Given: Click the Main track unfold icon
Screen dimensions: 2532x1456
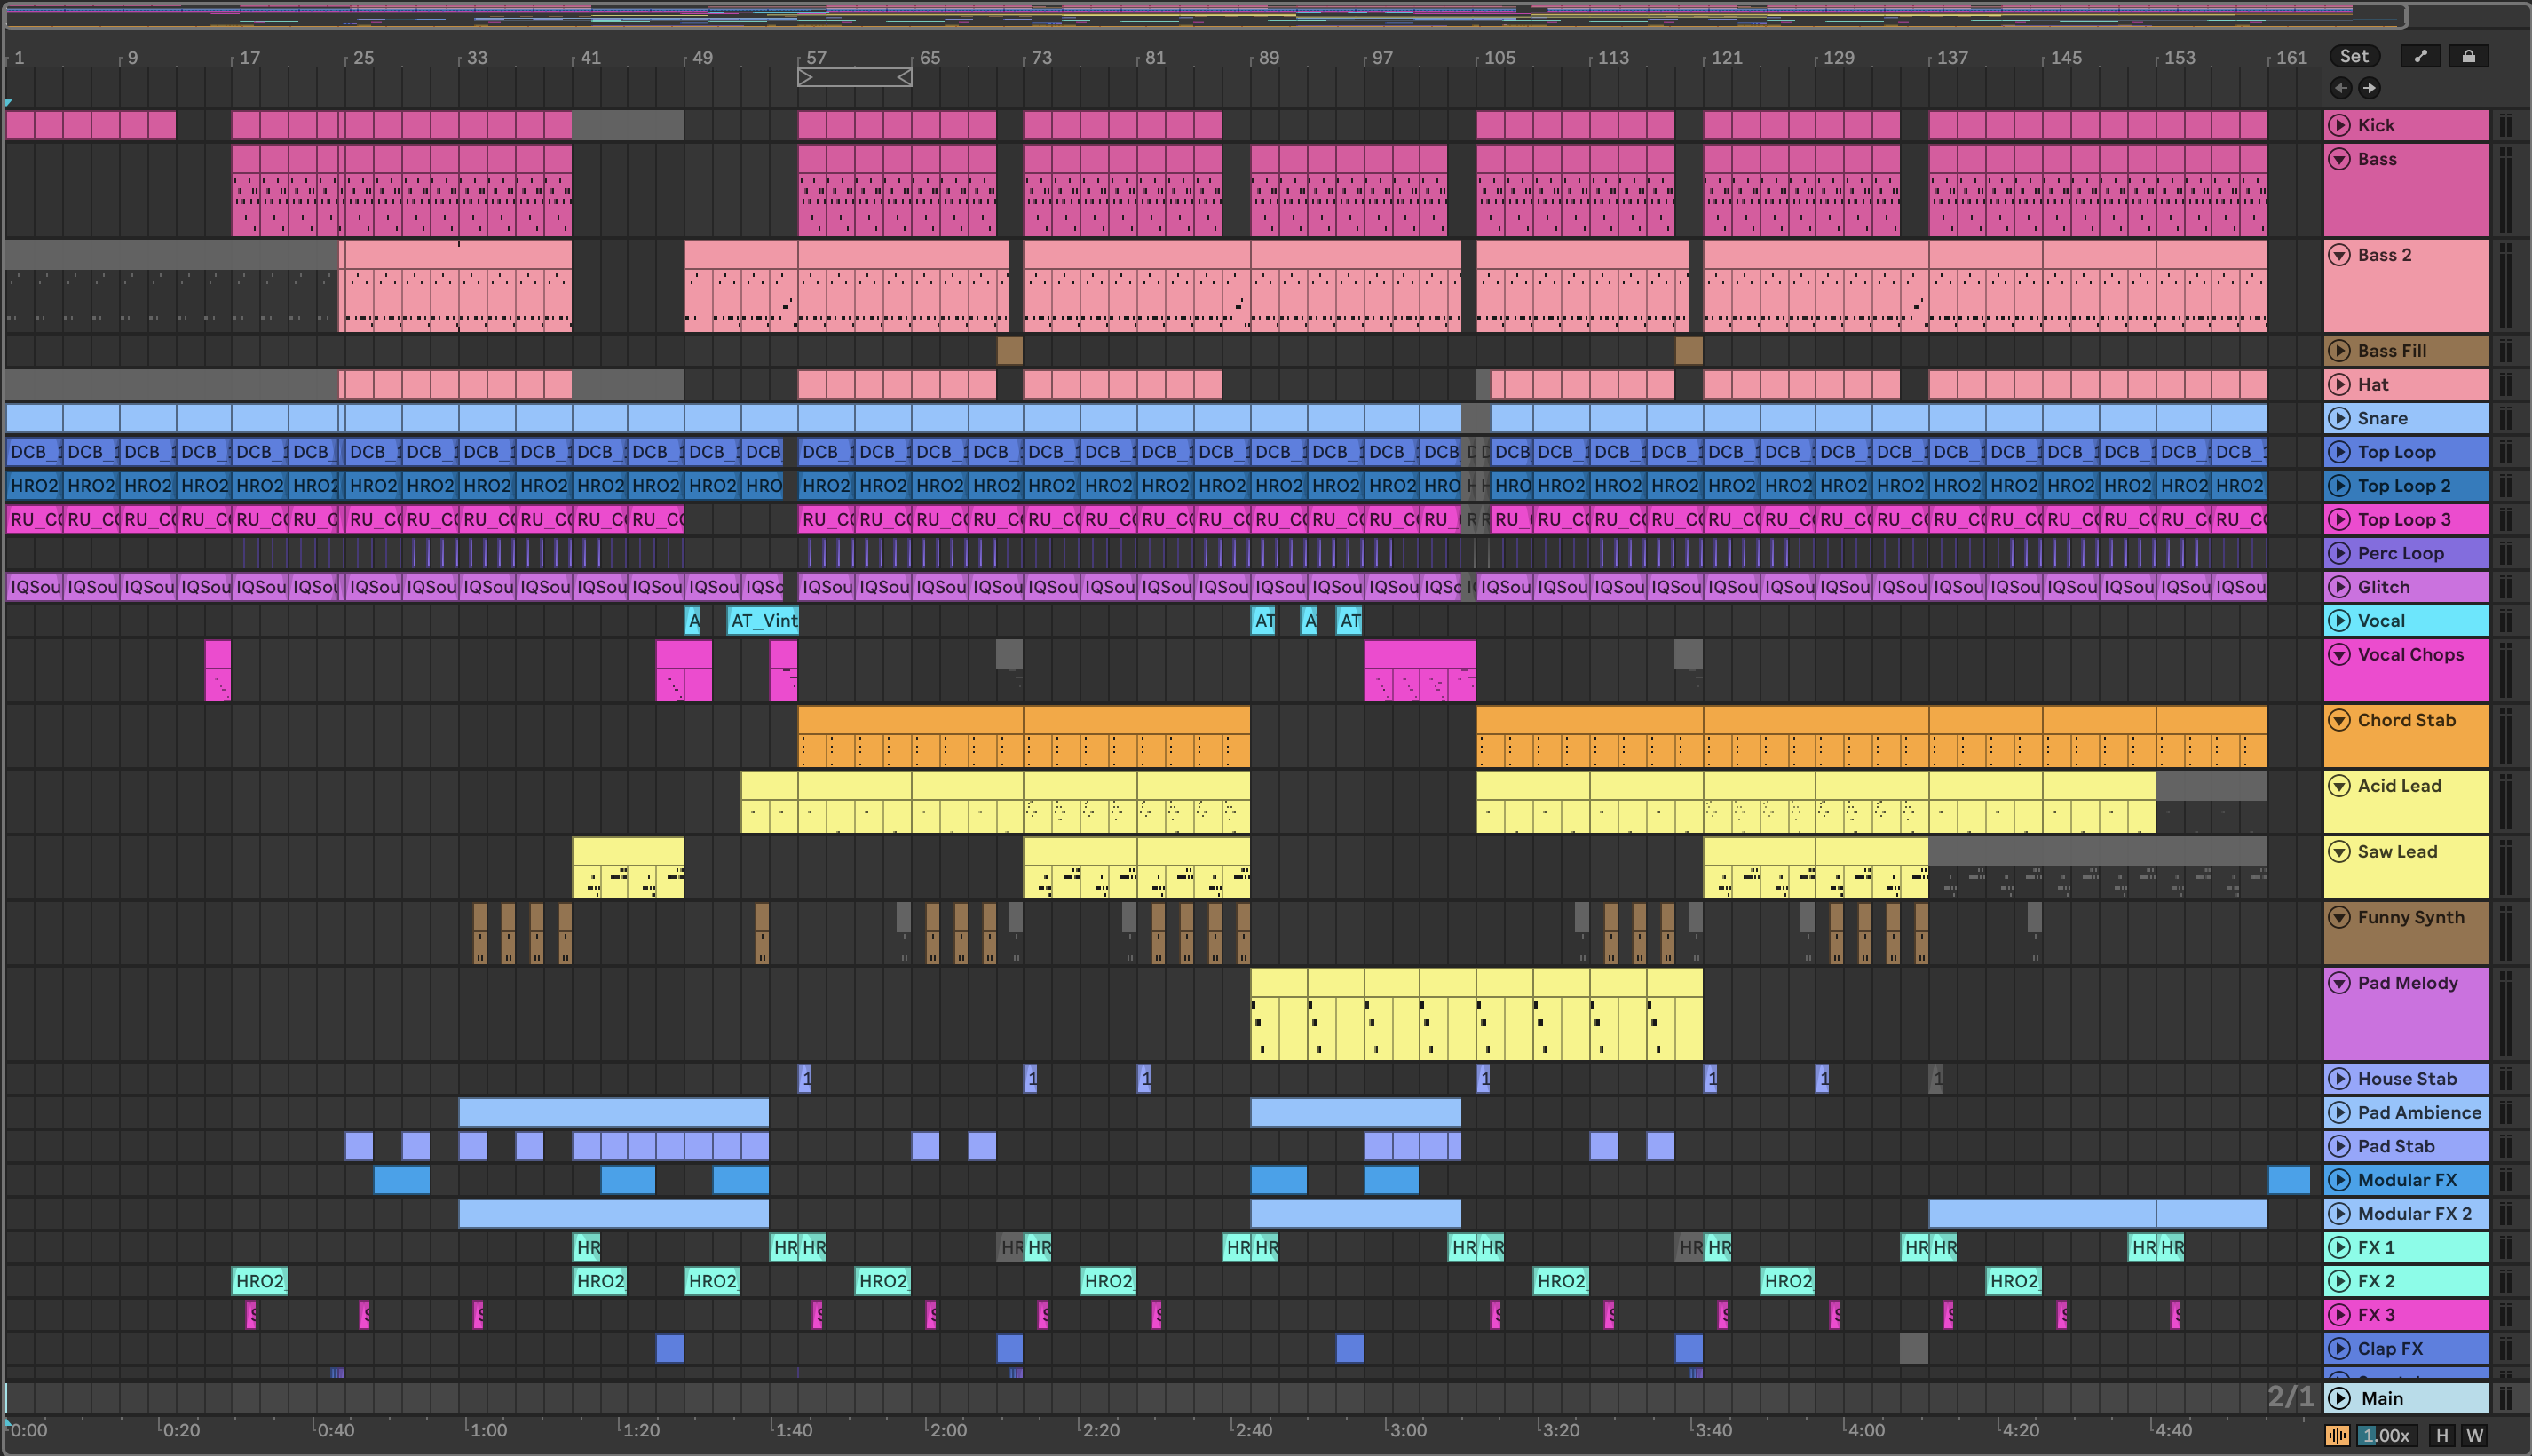Looking at the screenshot, I should (x=2339, y=1398).
